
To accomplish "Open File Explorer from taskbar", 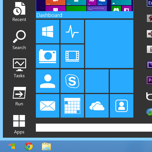I will pos(46,147).
